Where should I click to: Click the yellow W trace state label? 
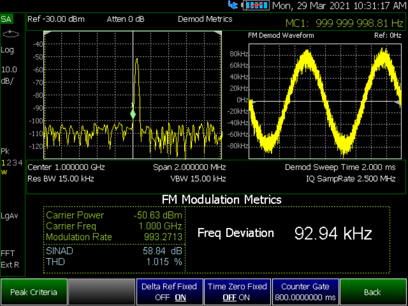pos(4,172)
